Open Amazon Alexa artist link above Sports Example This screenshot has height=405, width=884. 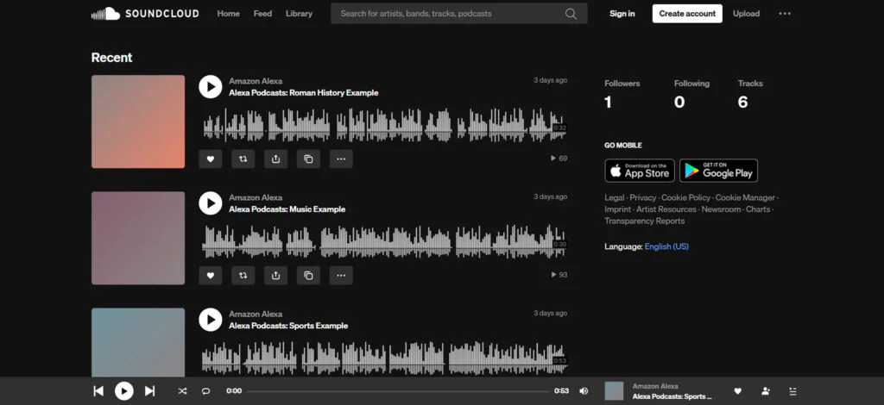pyautogui.click(x=256, y=314)
